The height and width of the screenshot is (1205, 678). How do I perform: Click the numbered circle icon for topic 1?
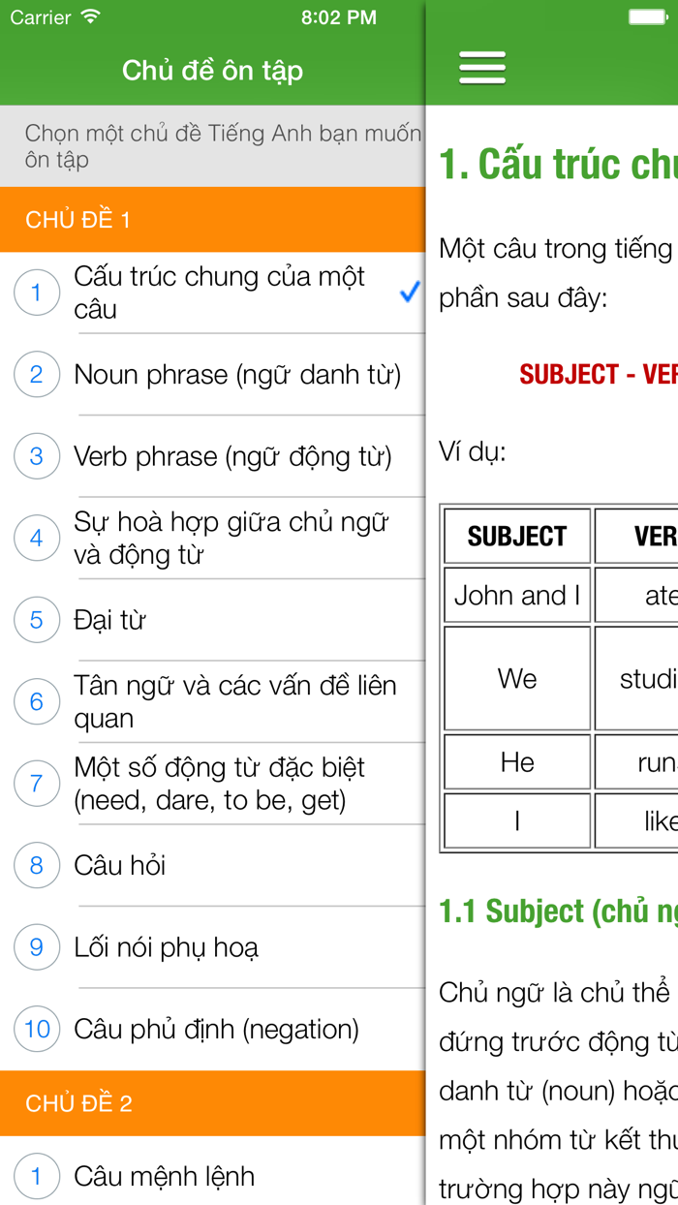[x=36, y=292]
